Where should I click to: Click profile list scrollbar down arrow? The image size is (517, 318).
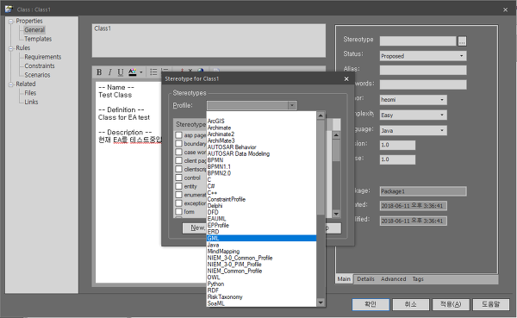coord(321,302)
